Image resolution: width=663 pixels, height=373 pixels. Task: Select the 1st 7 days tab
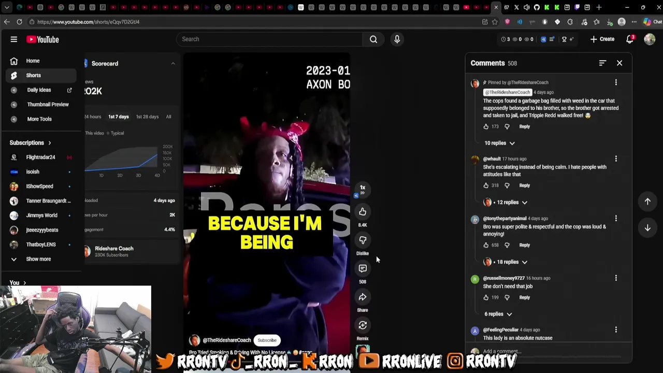tap(119, 117)
